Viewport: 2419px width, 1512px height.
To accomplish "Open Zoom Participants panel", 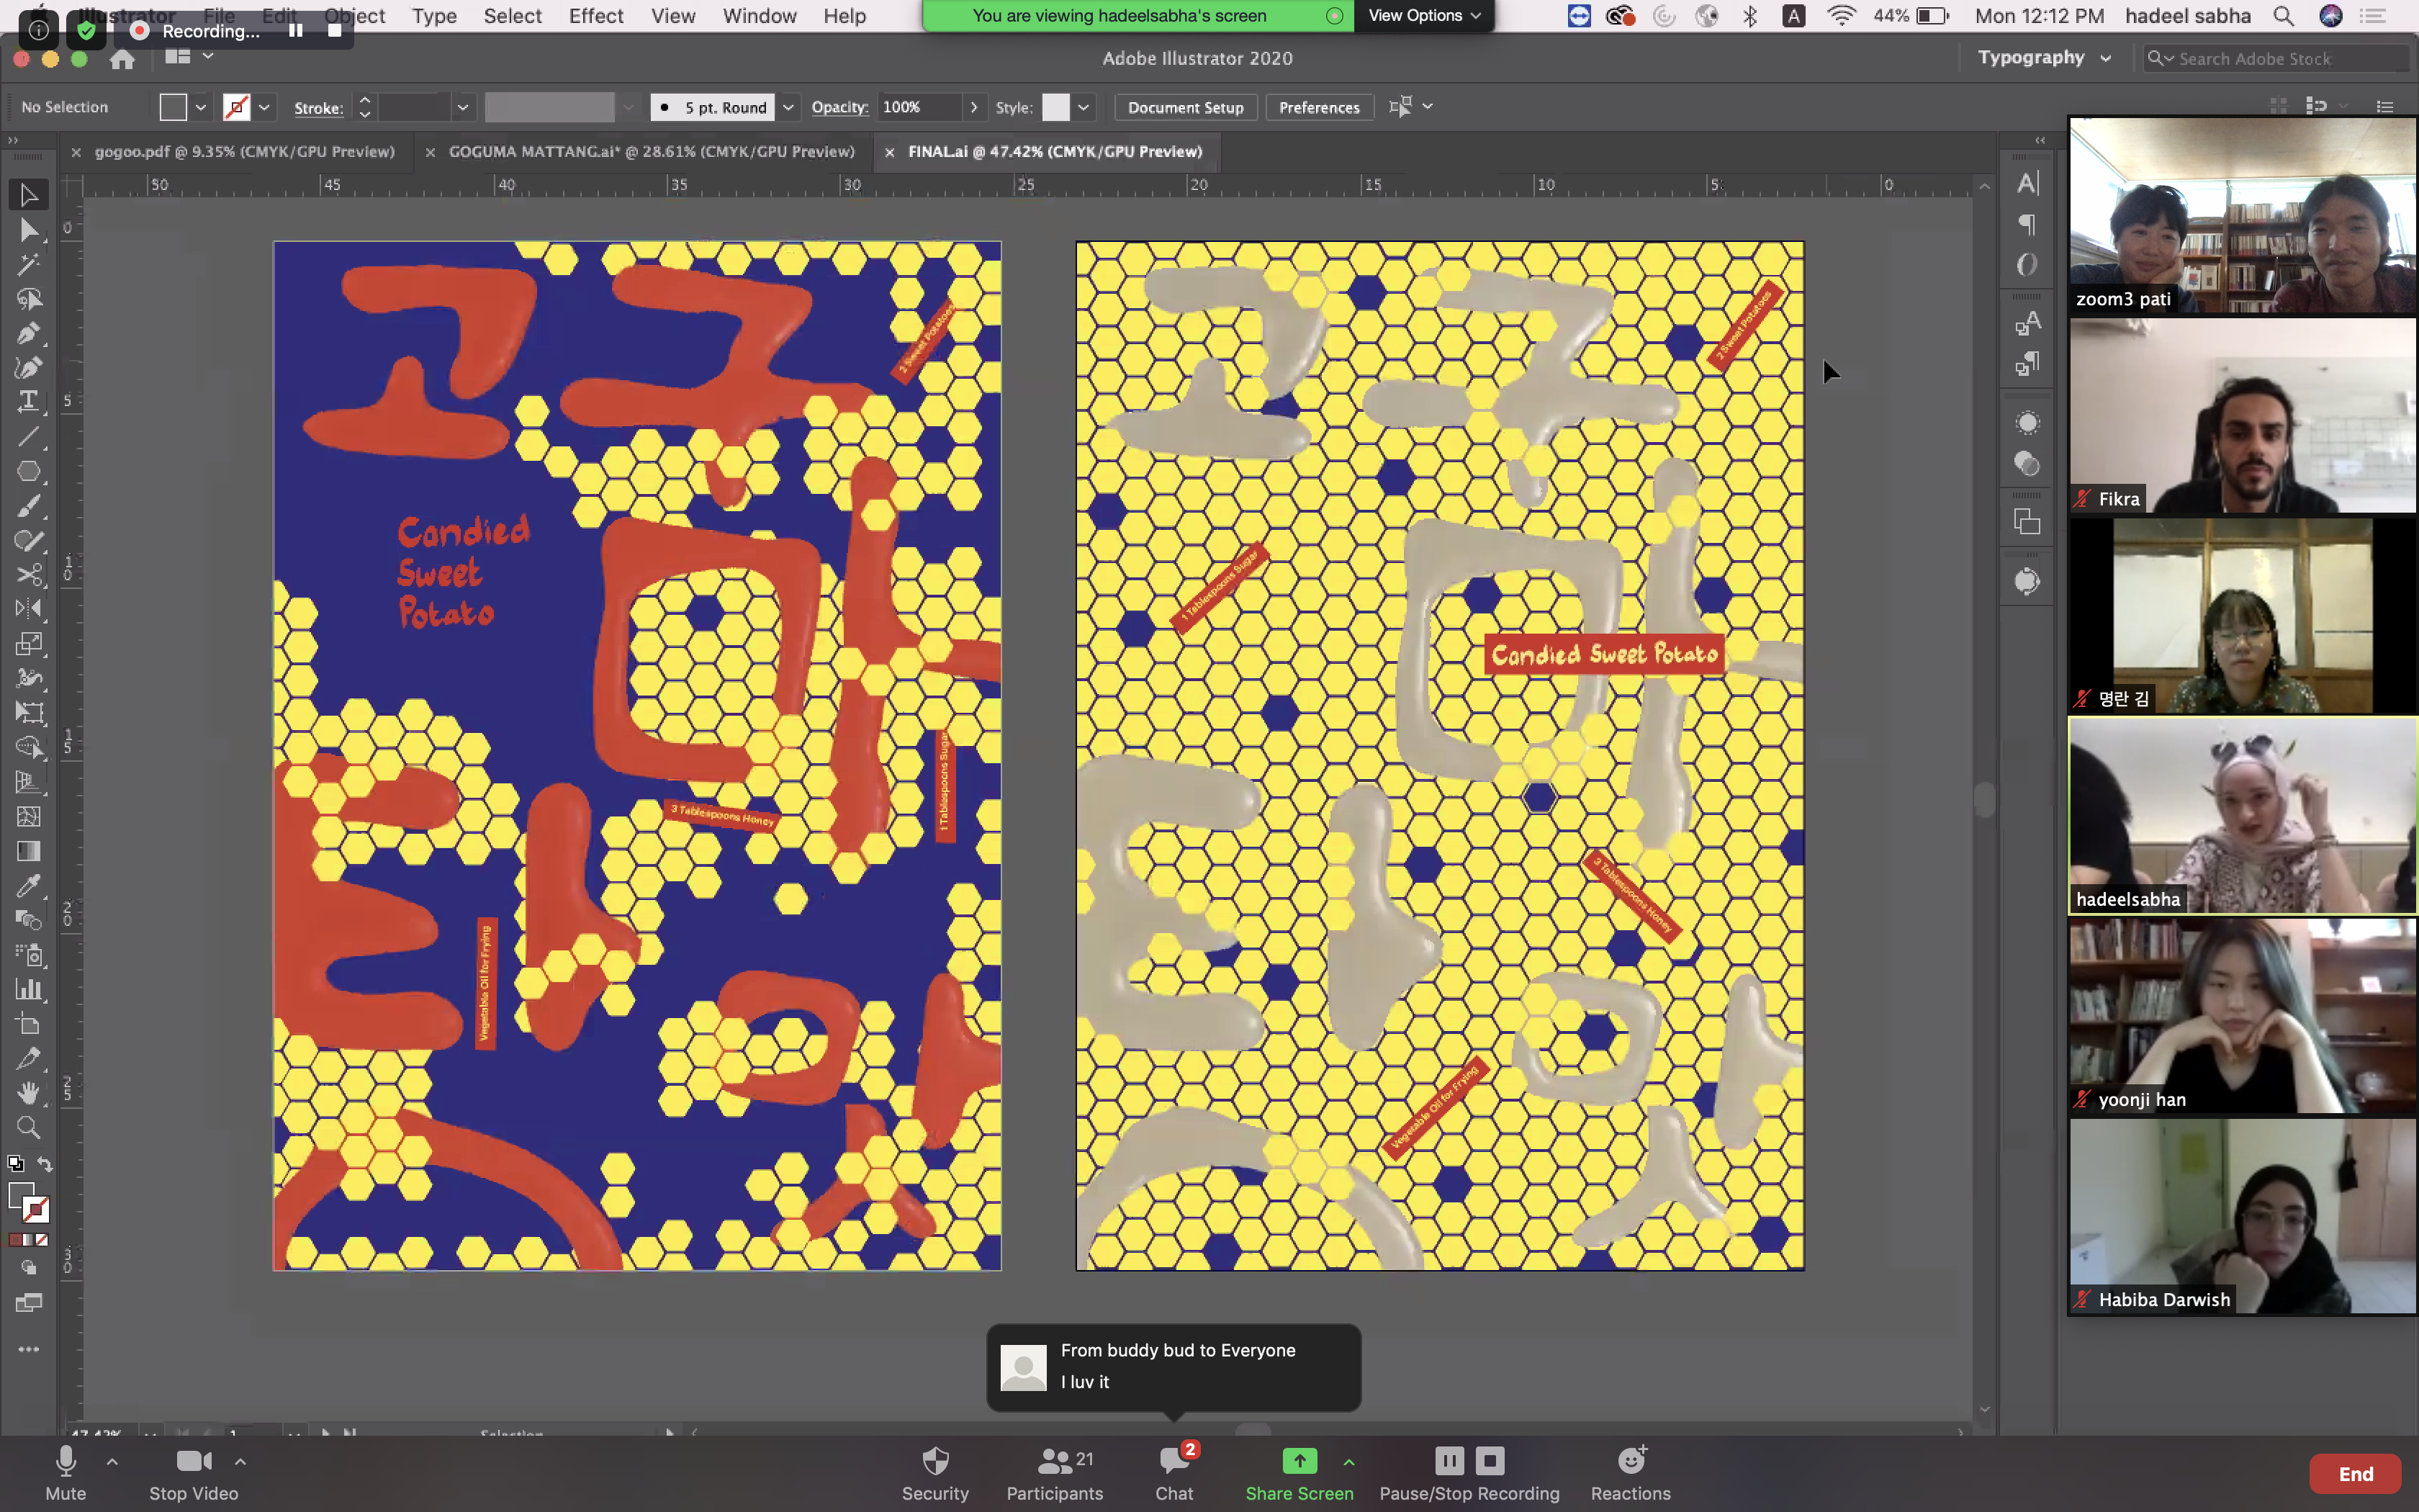I will (1055, 1474).
